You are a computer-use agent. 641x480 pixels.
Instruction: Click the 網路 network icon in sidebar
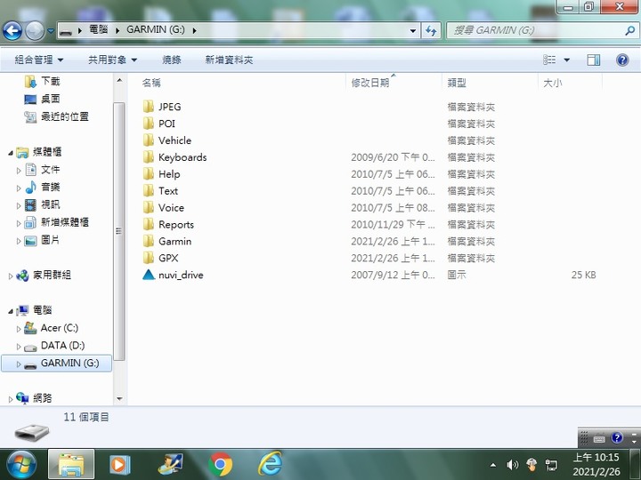point(22,397)
